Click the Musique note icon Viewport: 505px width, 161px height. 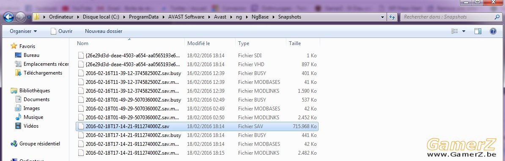(x=18, y=117)
